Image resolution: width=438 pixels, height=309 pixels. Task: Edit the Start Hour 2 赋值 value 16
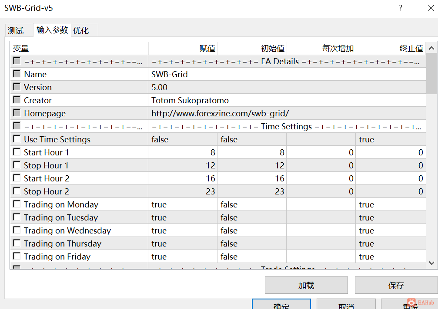tap(183, 178)
